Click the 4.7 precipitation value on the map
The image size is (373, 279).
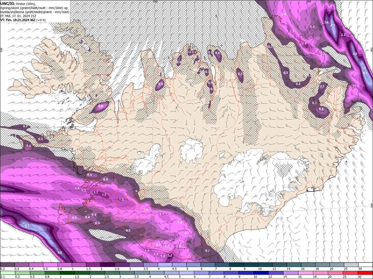click(x=333, y=26)
